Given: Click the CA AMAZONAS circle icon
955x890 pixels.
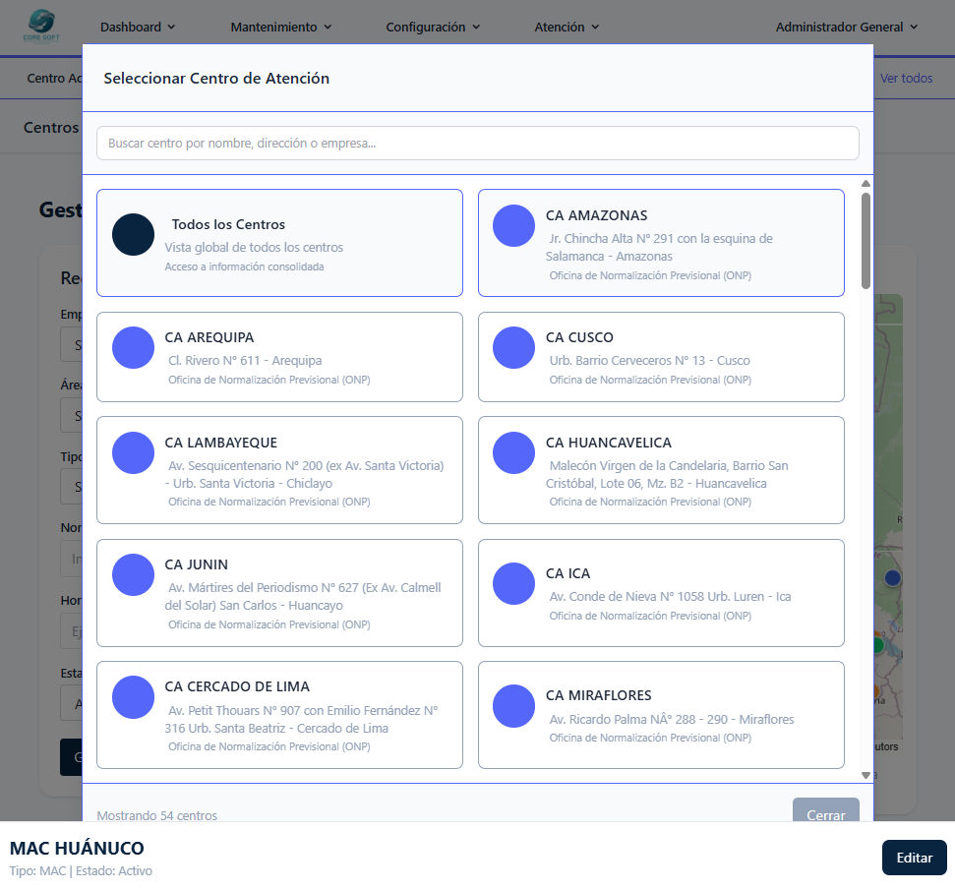Looking at the screenshot, I should click(513, 225).
